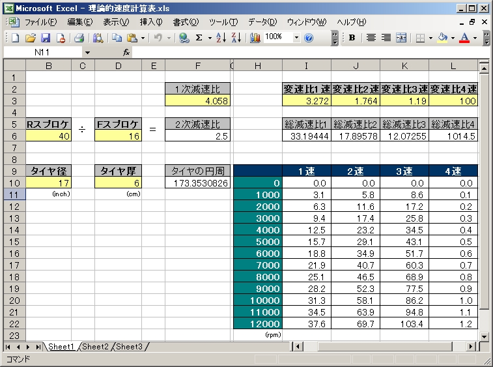Open the Font Color palette dropdown arrow

475,38
